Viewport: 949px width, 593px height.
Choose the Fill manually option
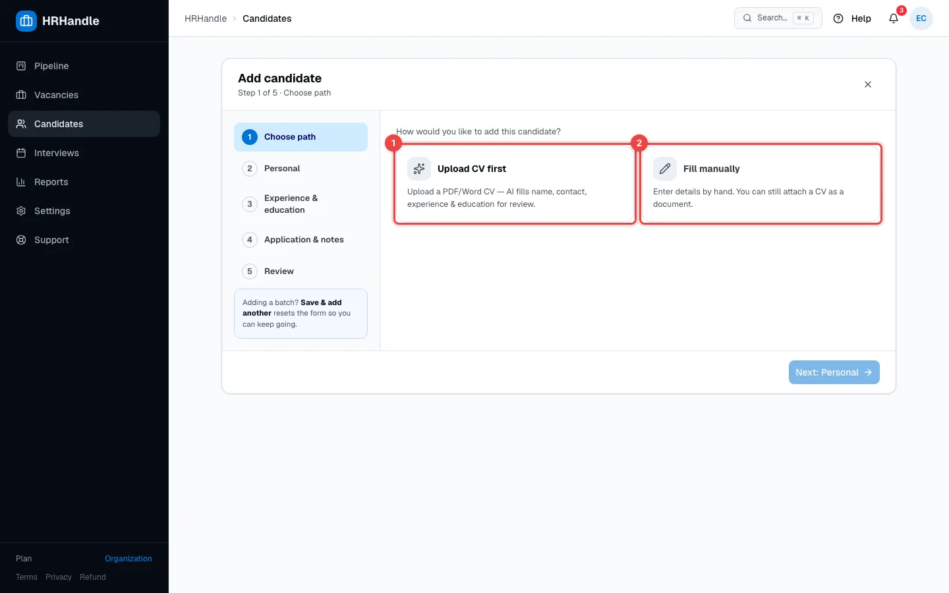761,184
